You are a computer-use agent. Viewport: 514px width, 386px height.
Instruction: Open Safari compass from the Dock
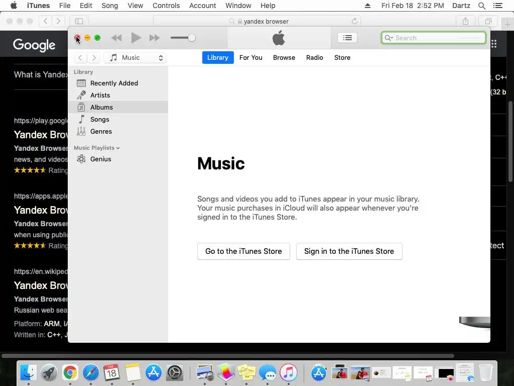coord(91,373)
